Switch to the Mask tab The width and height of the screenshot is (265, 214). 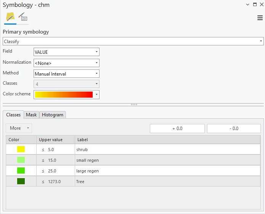pyautogui.click(x=31, y=115)
